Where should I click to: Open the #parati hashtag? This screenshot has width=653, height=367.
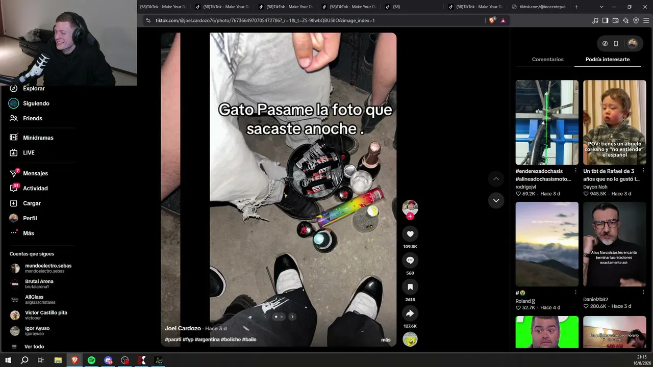[x=173, y=339]
